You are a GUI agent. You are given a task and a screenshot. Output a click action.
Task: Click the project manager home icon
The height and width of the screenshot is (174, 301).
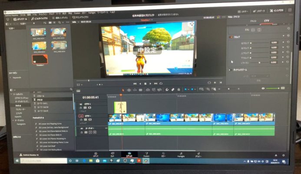click(x=276, y=155)
